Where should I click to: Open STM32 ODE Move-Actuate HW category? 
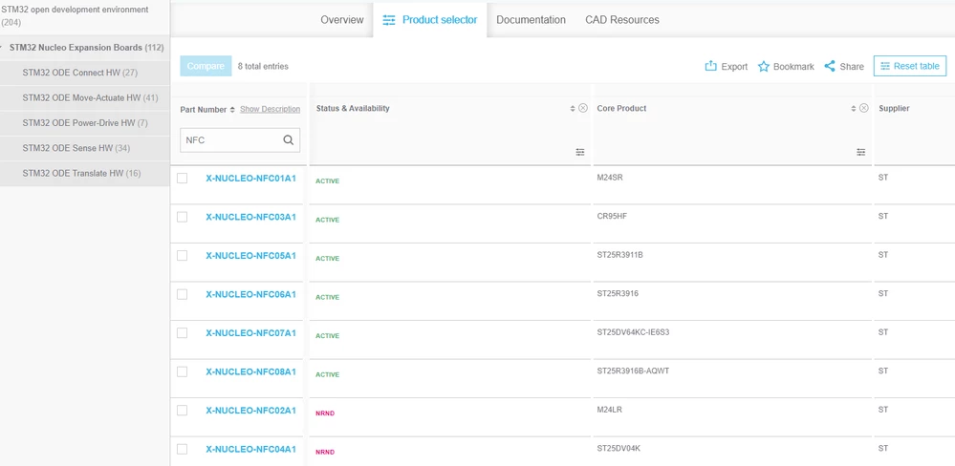pos(90,97)
